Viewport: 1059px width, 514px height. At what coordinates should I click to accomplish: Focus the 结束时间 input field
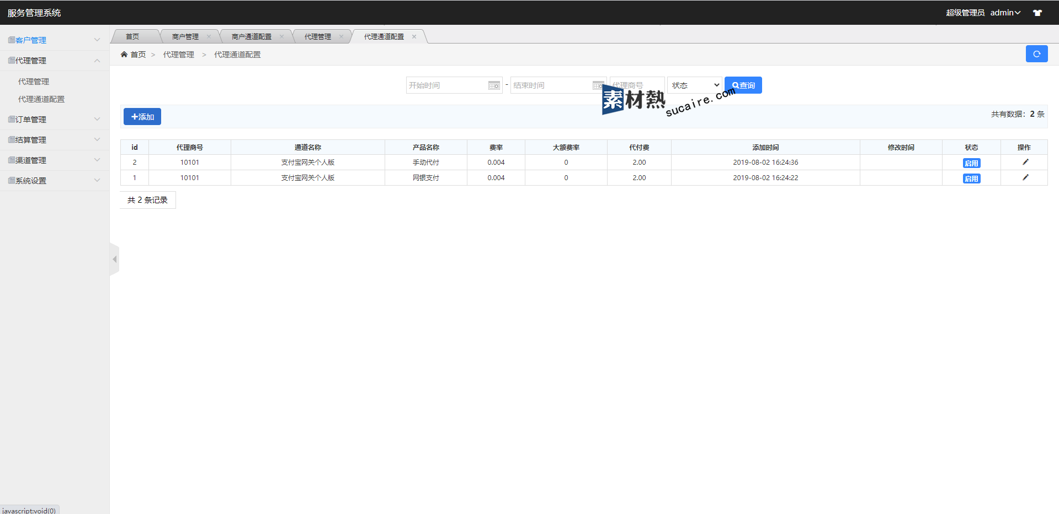557,85
